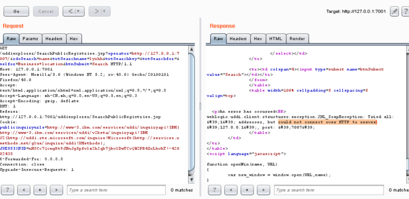
Task: Click scroll-up arrow of request pane
Action: click(x=191, y=49)
